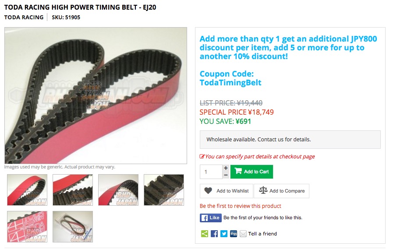Open the TODA RACING brand link

(24, 17)
